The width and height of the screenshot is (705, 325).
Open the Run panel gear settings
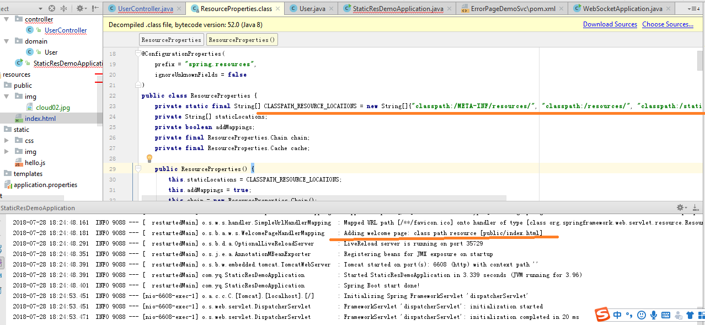tap(682, 207)
